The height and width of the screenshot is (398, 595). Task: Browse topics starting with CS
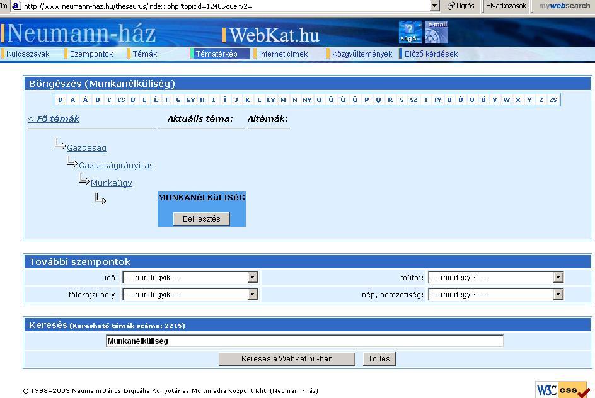(x=121, y=99)
